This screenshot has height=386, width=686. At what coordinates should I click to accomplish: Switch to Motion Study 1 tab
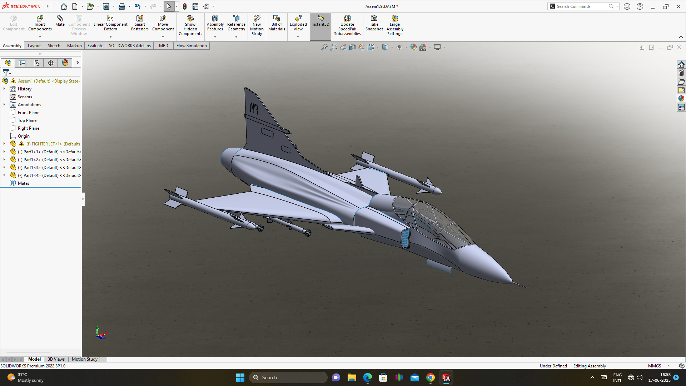(86, 359)
